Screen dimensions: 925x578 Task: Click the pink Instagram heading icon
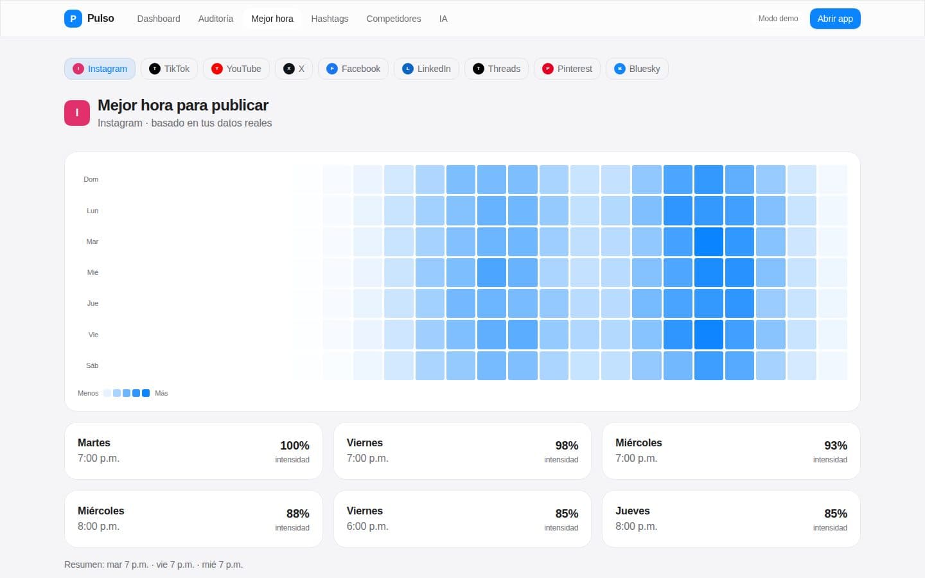tap(77, 113)
